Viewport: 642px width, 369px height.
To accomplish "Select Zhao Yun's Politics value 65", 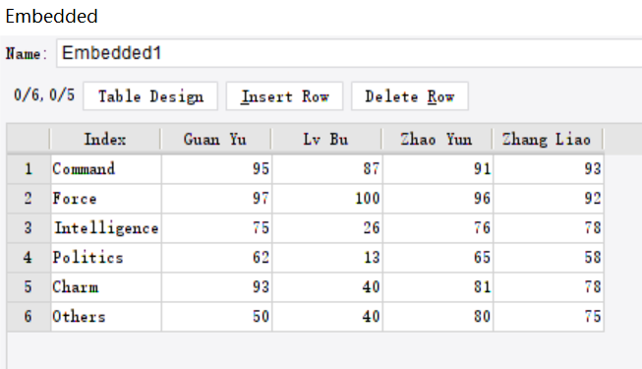I will (438, 258).
